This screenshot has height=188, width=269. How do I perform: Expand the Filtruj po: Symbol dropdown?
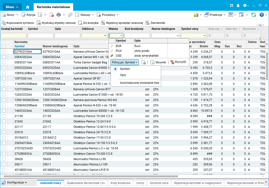pyautogui.click(x=125, y=62)
